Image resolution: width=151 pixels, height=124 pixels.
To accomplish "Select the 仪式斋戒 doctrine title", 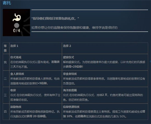I will click(x=16, y=57).
